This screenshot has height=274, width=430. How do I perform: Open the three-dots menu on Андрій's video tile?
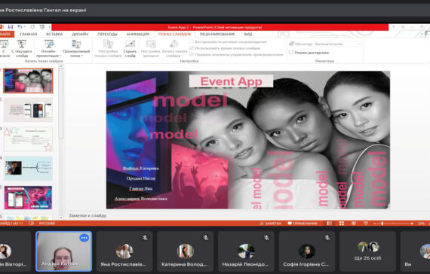pyautogui.click(x=84, y=238)
